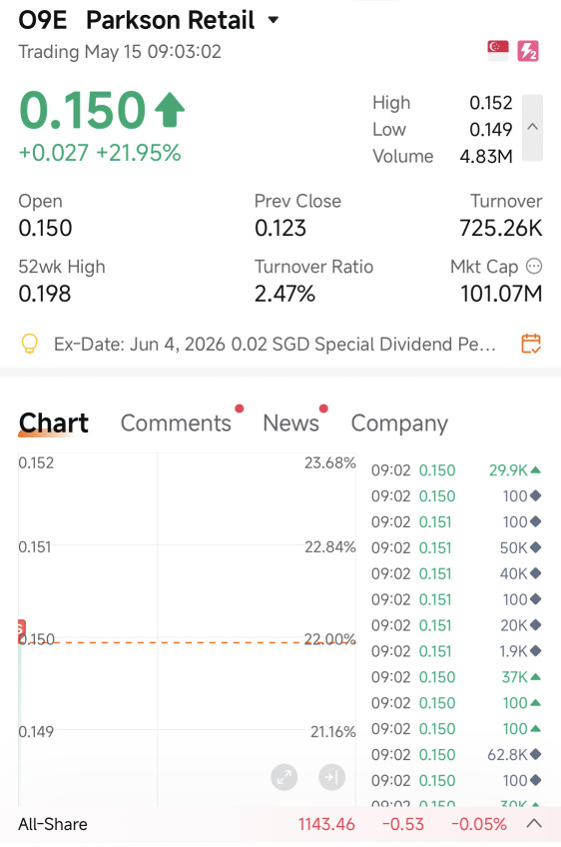Viewport: 561px width, 847px height.
Task: Collapse the High/Low/Volume details chevron
Action: coord(532,128)
